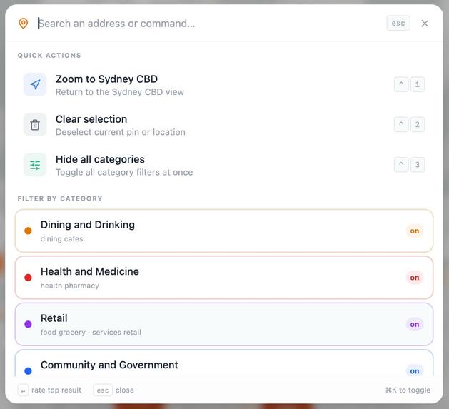Click 'Toggle all category filters at once' description
Screen dimensions: 449x409
[124, 172]
